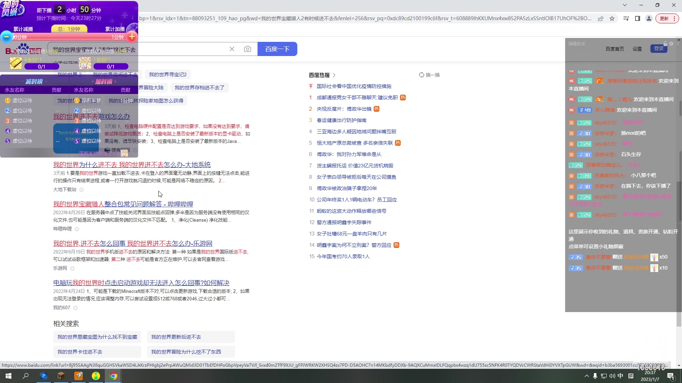Open Windows taskbar search

[x=26, y=376]
